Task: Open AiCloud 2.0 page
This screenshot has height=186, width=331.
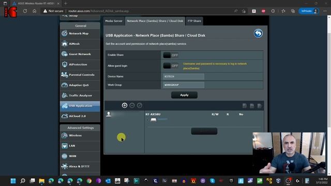Action: coord(80,116)
